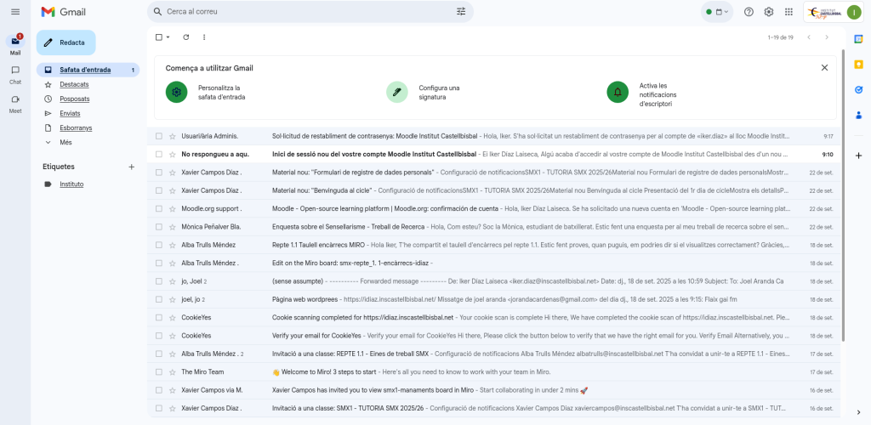Tick the checkbox for The Miro Team email
Screen dimensions: 871x425
(158, 371)
